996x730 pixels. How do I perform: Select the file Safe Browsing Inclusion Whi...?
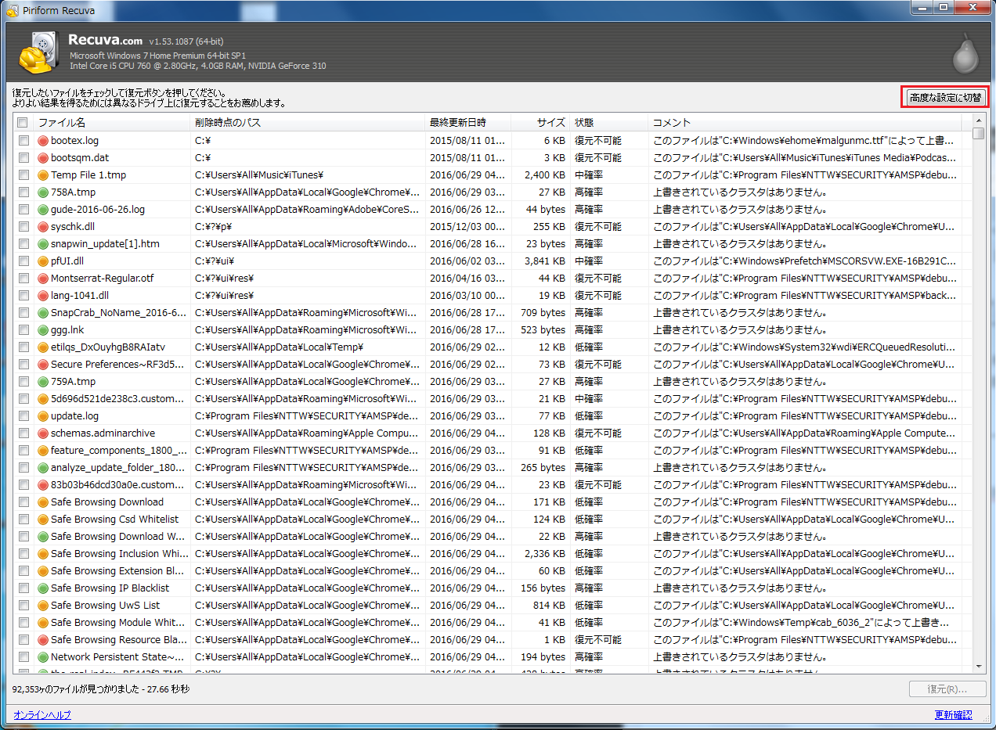coord(120,554)
